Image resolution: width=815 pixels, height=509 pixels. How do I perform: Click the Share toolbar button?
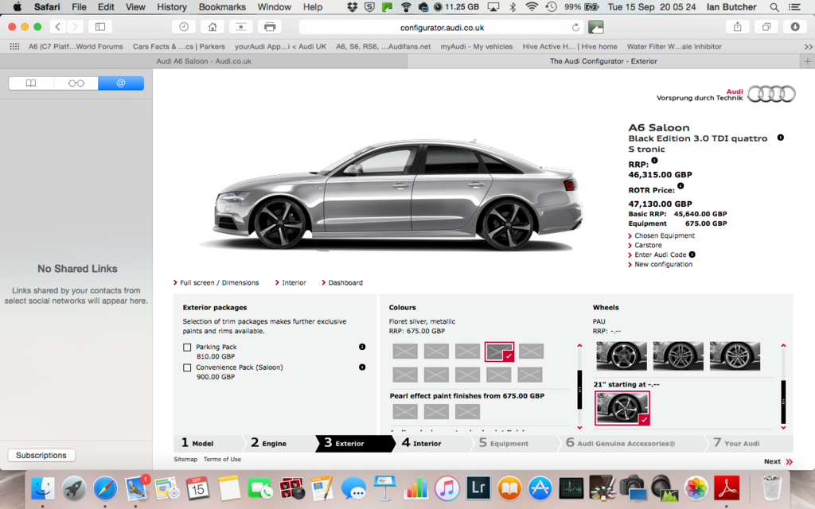click(738, 26)
